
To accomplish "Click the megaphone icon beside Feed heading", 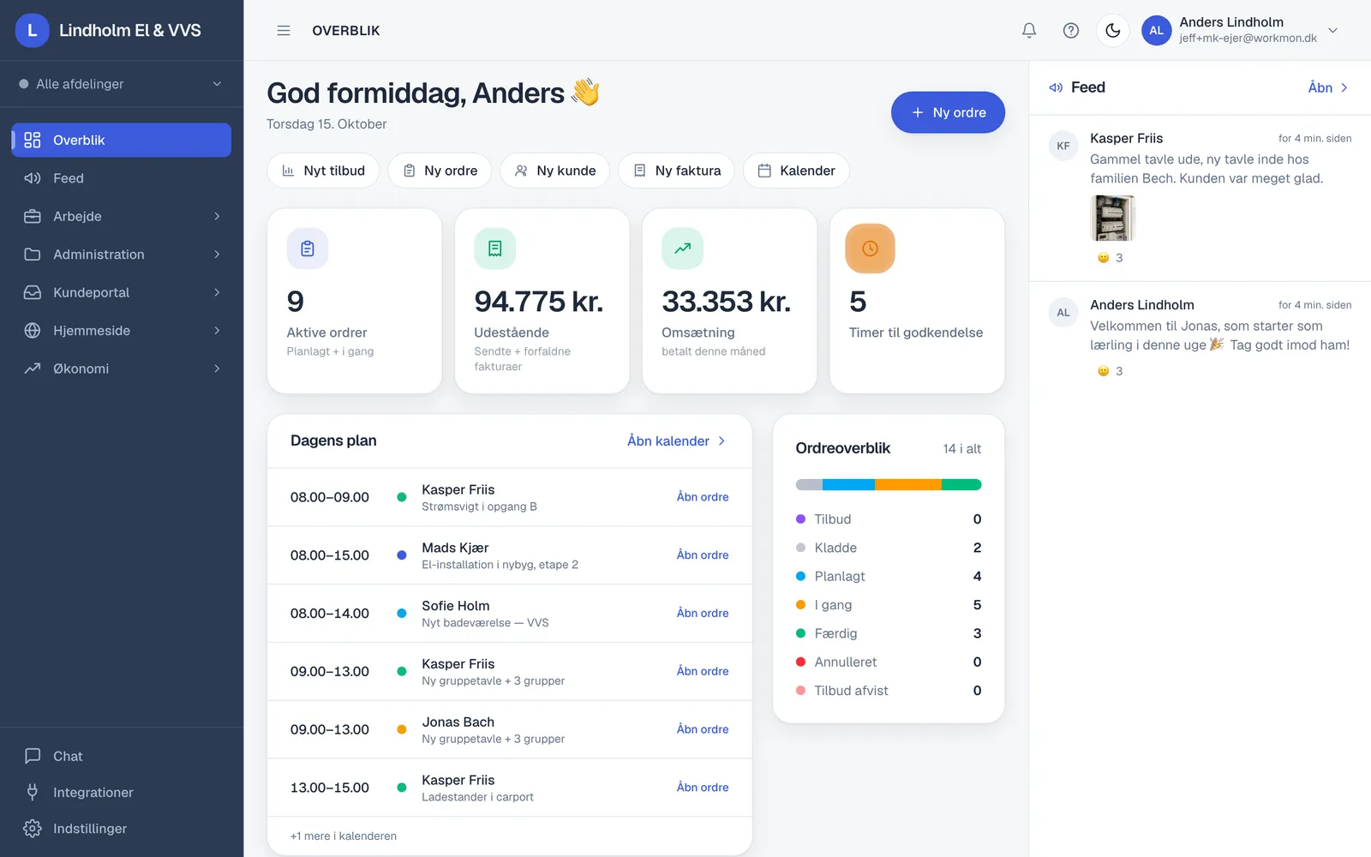I will pos(1056,87).
